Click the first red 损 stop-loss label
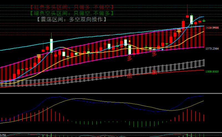The image size is (222, 137). [x=129, y=76]
